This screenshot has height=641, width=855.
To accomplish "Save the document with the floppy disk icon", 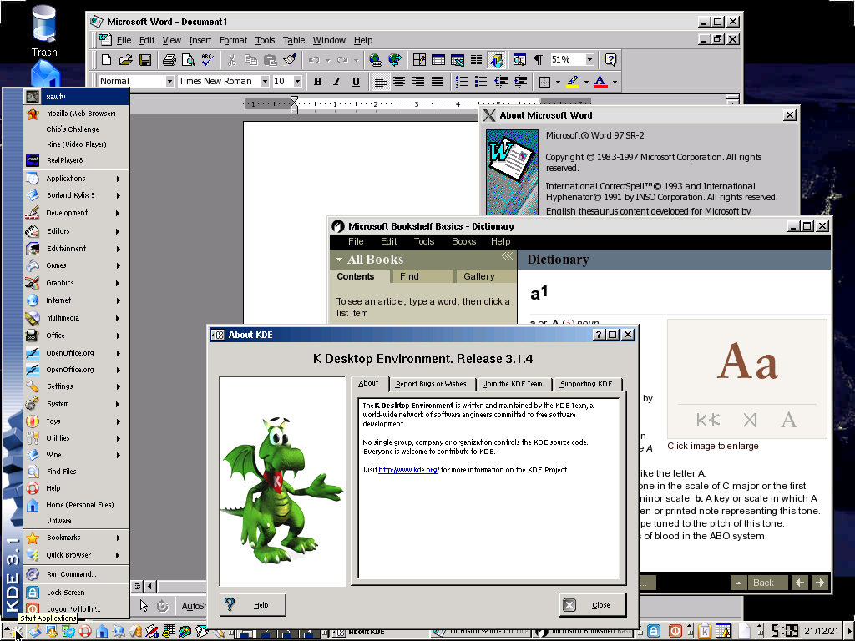I will click(x=145, y=60).
